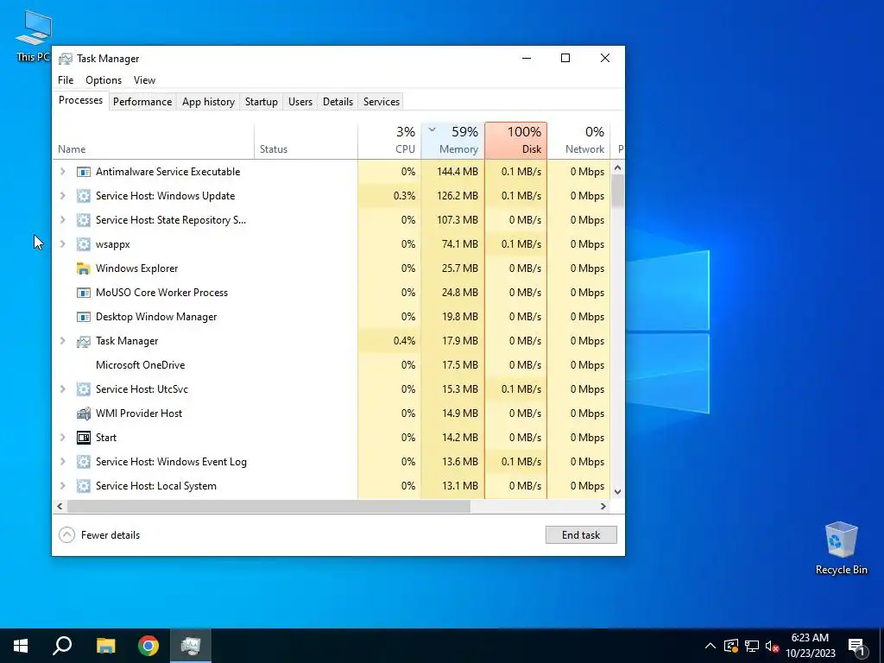The image size is (884, 663).
Task: Open the This PC desktop icon
Action: [x=34, y=36]
